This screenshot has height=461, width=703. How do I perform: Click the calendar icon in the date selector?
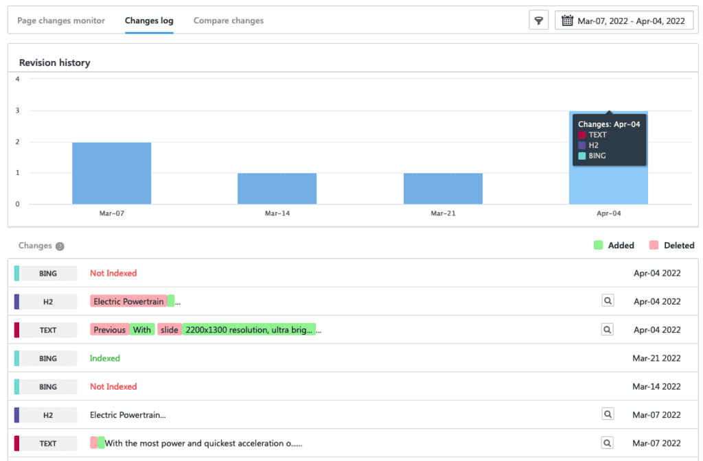tap(567, 20)
